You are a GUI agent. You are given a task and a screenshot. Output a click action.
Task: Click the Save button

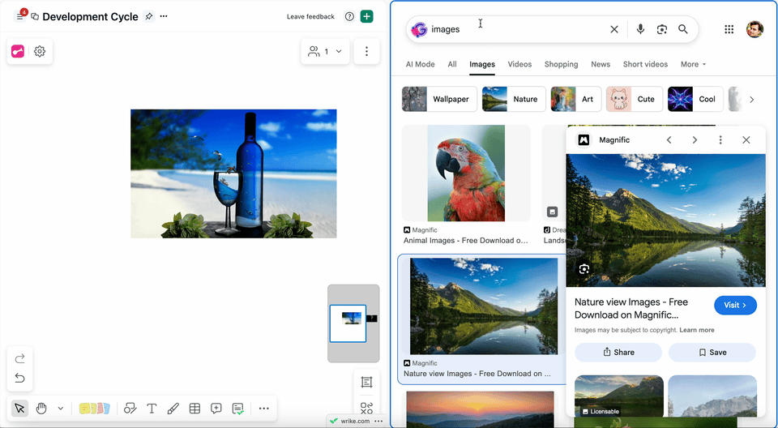pyautogui.click(x=712, y=352)
